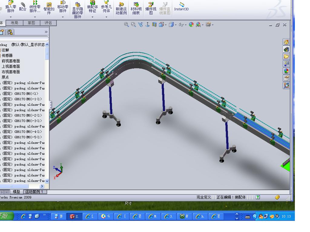
Task: Open the View Palette task pane
Action: point(286,63)
